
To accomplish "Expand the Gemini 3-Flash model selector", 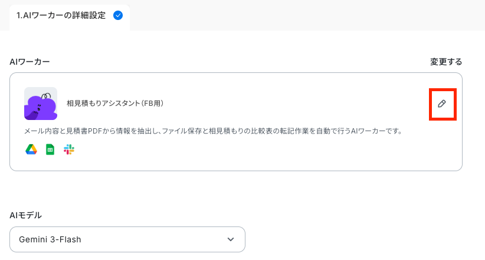I will tap(127, 239).
